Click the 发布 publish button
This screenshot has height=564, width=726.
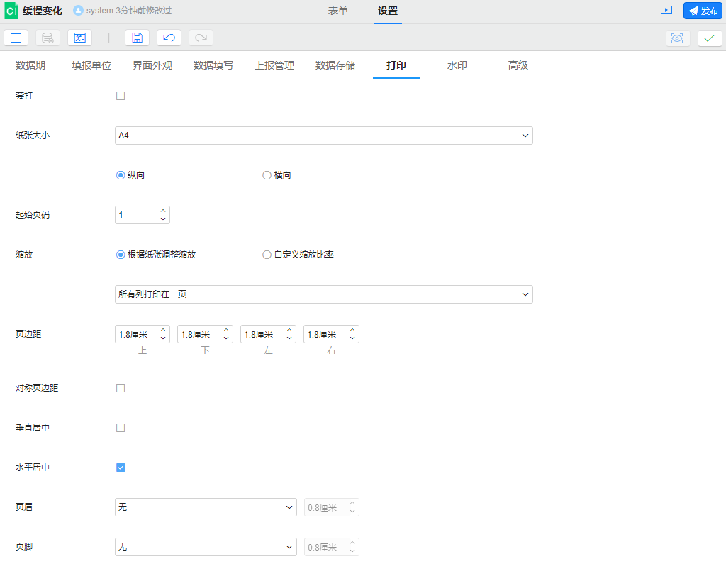tap(703, 11)
